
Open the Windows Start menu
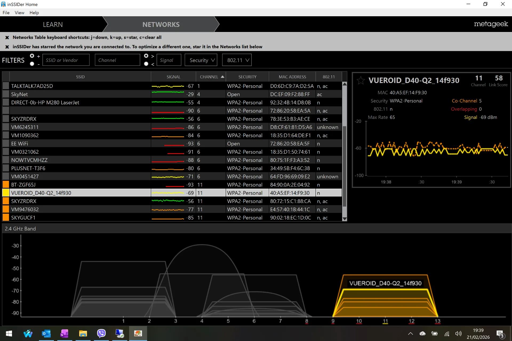(x=9, y=333)
